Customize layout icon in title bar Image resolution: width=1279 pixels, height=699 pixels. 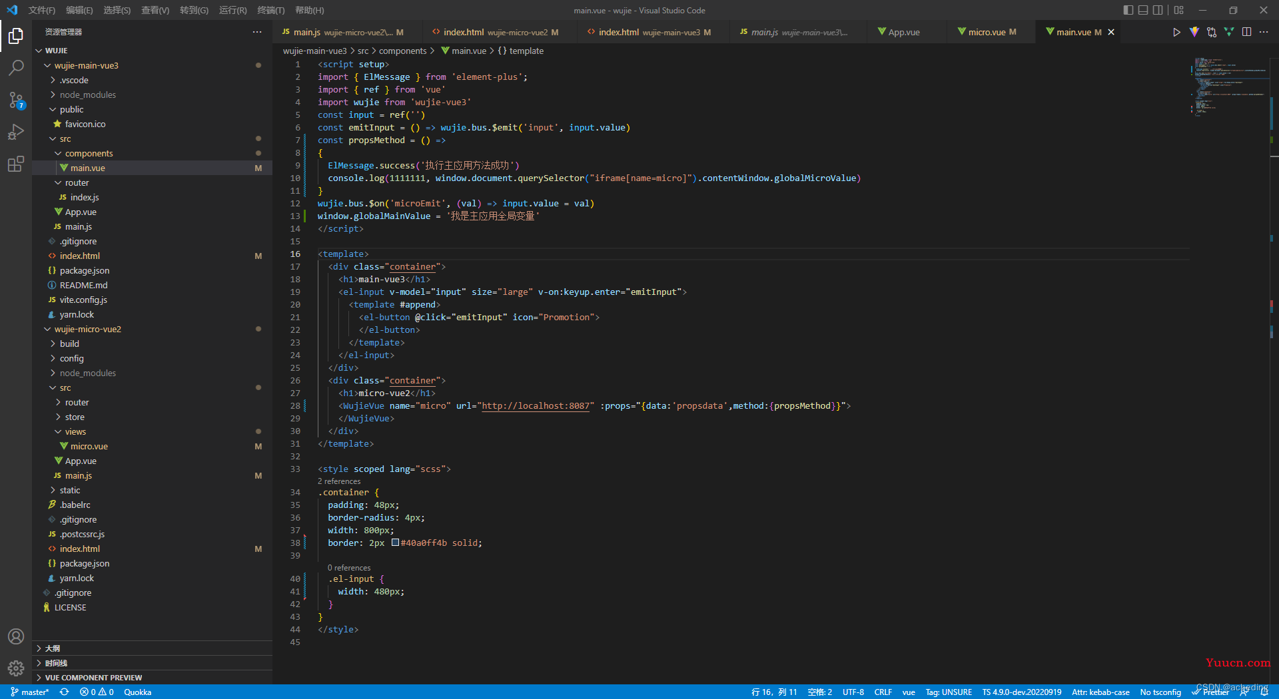1179,10
